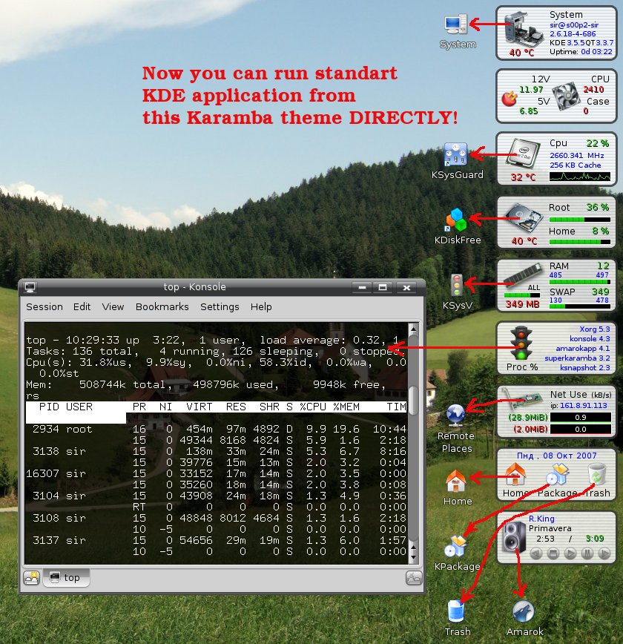Image resolution: width=623 pixels, height=644 pixels.
Task: Click PID 2934 root row in top
Action: (x=216, y=429)
